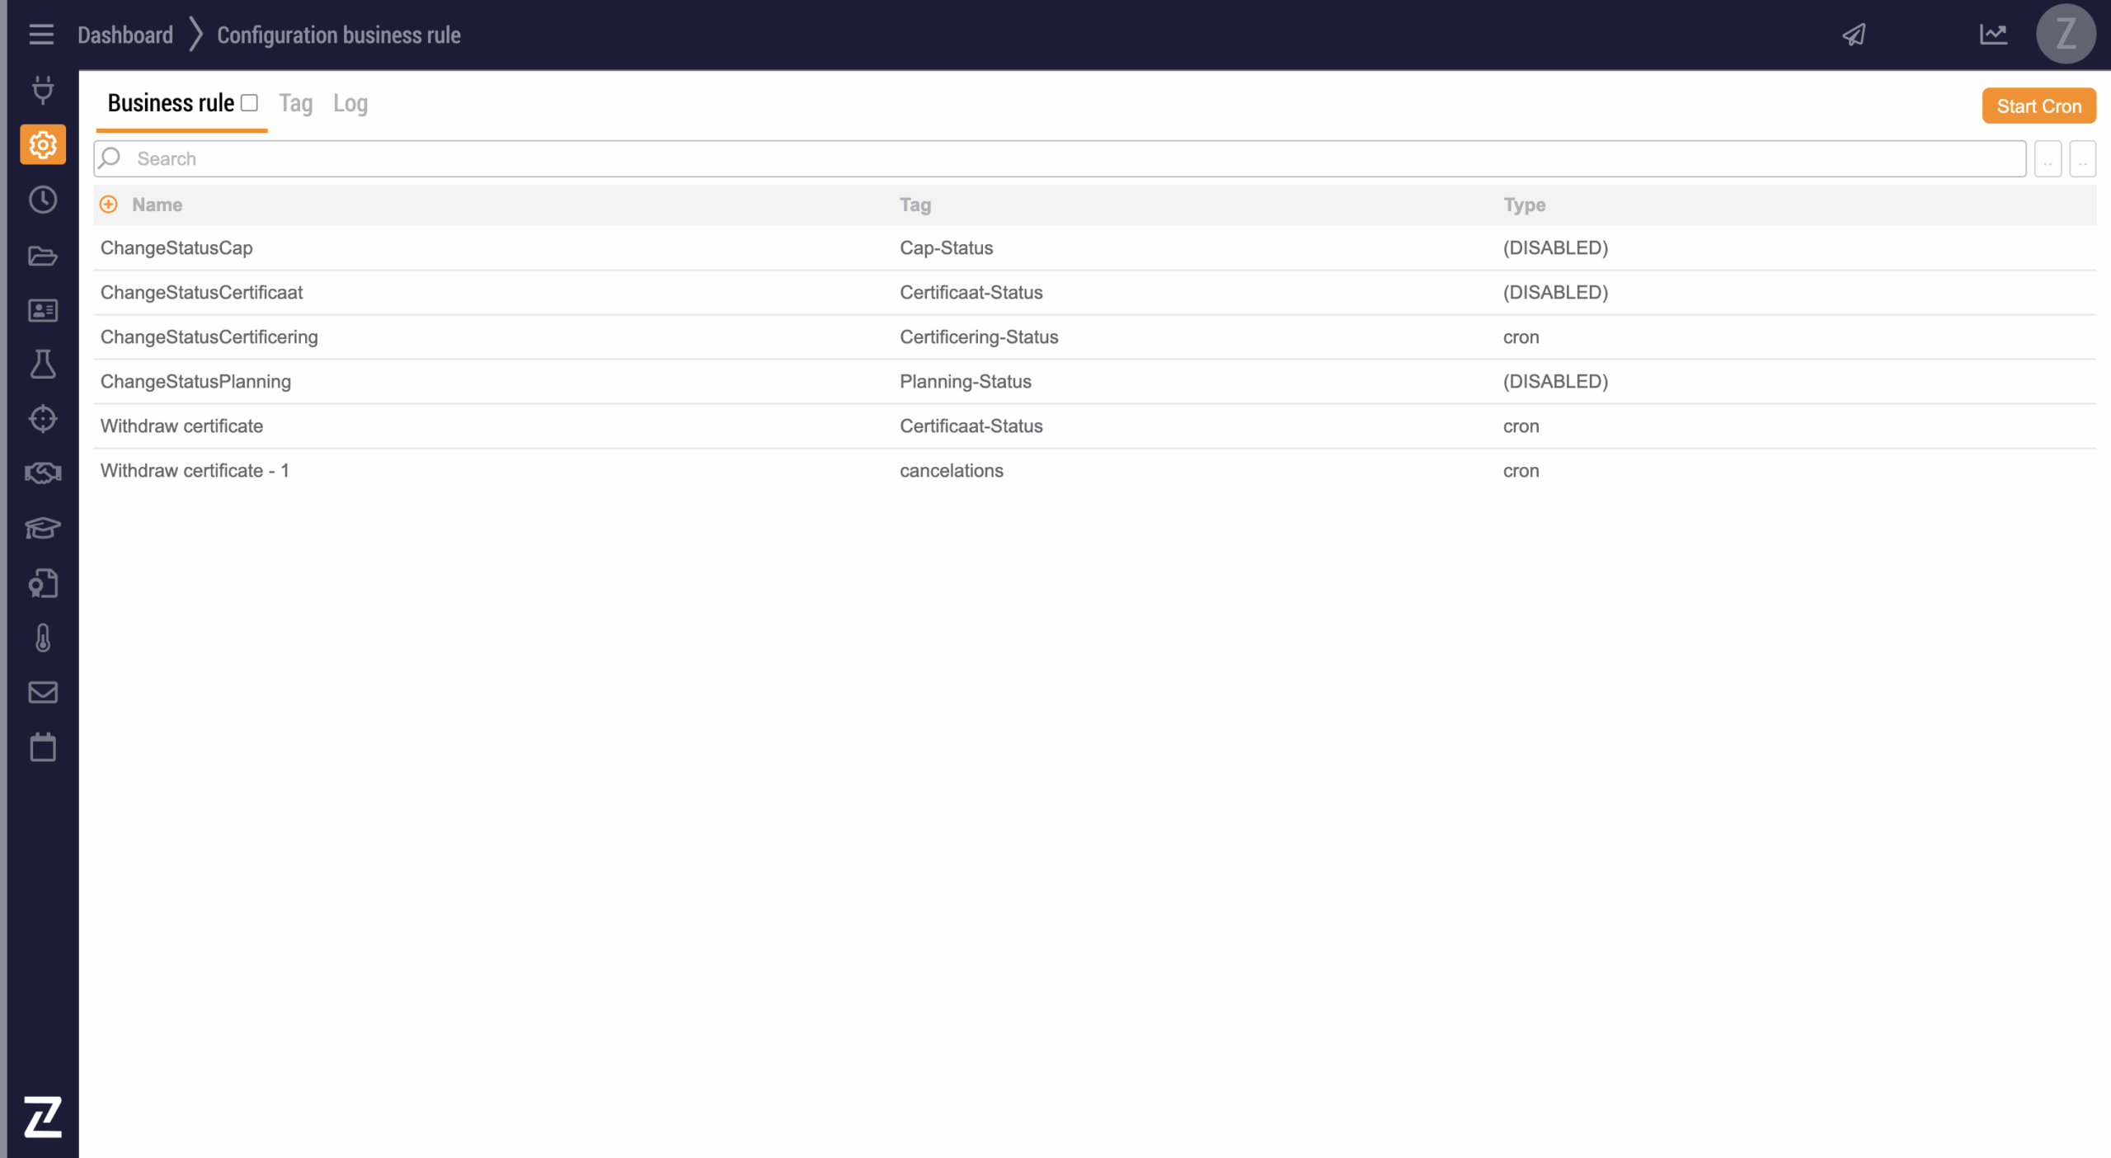
Task: Open the clock history sidebar icon
Action: coord(43,200)
